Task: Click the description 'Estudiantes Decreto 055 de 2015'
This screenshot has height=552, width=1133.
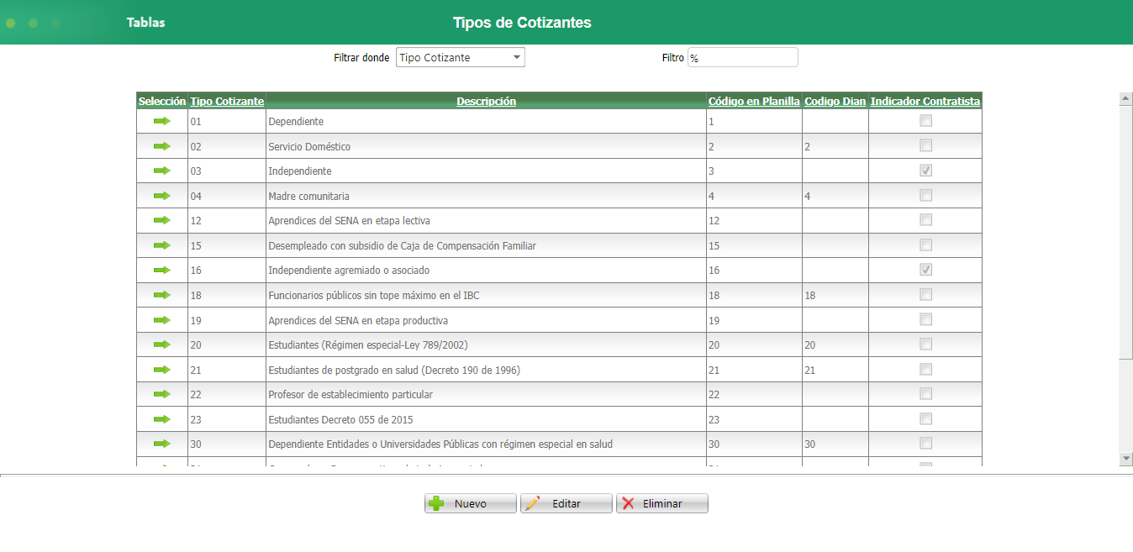Action: [x=340, y=420]
